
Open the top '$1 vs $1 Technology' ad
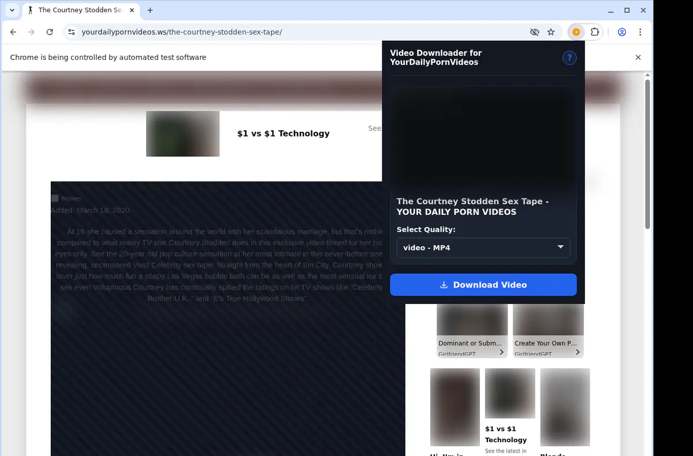pyautogui.click(x=284, y=134)
